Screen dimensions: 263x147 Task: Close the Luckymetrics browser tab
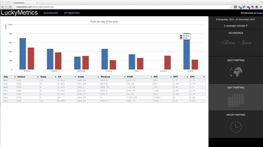pyautogui.click(x=37, y=3)
